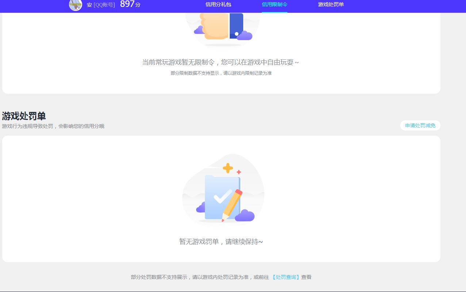
Task: Switch to the 游戏处罚单 header tab
Action: [x=331, y=4]
